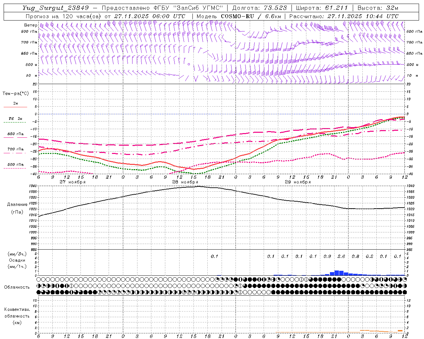Screen dimensions: 424x339
Task: Click the "(мм/3ч.)" precipitation unit label
Action: point(18,254)
